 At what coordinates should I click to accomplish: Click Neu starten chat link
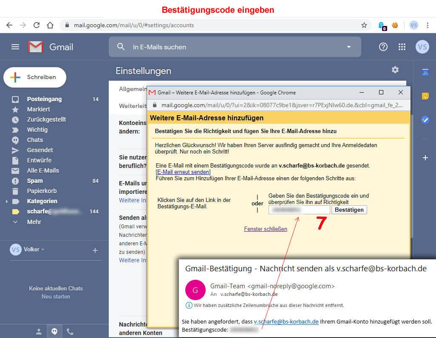(x=56, y=297)
